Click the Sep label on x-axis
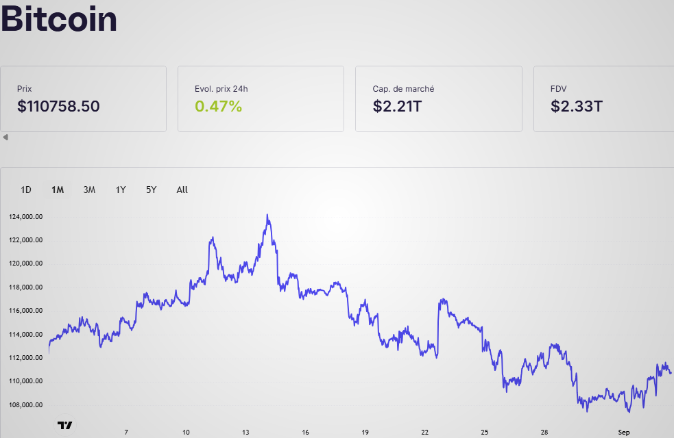The image size is (674, 438). [624, 432]
